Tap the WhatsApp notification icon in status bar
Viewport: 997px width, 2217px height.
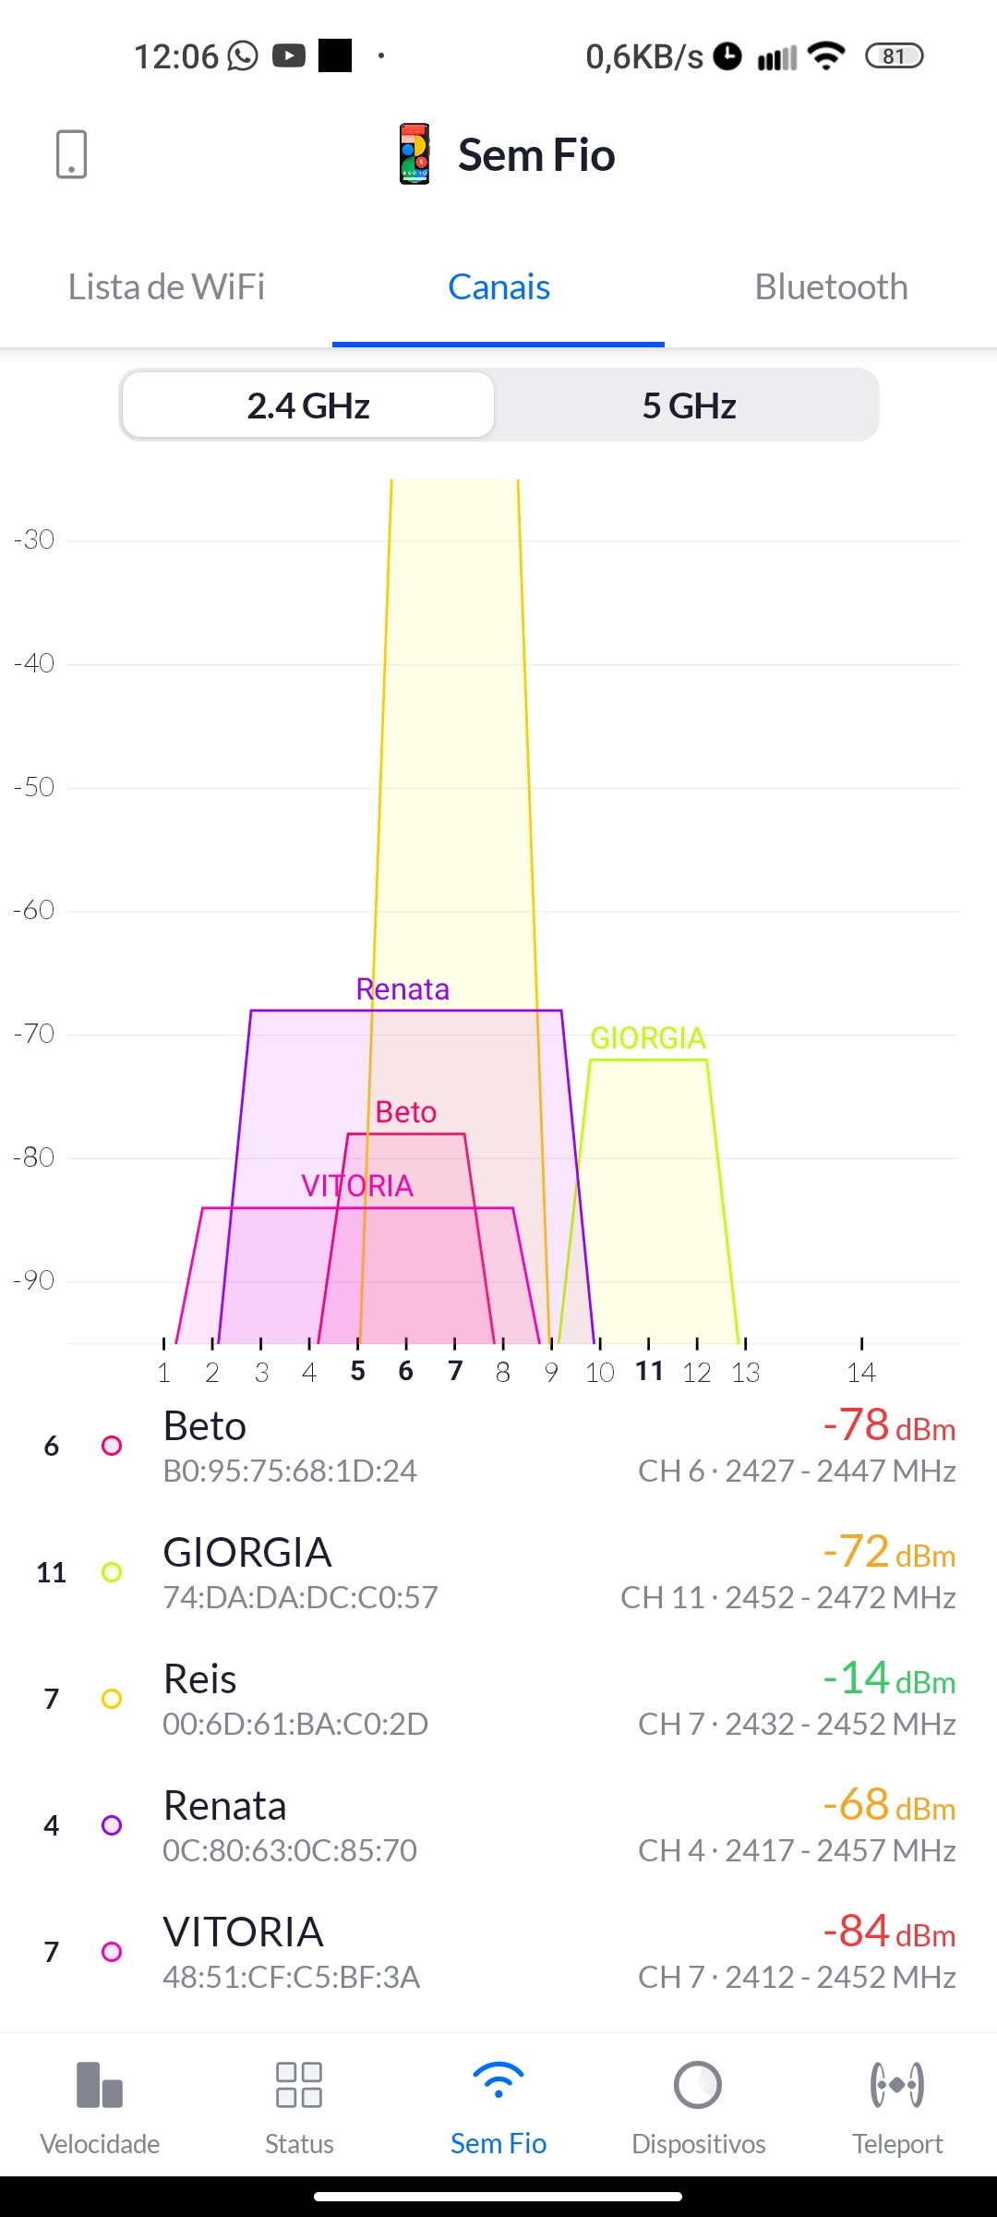243,56
